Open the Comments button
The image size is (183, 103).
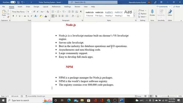(163, 7)
